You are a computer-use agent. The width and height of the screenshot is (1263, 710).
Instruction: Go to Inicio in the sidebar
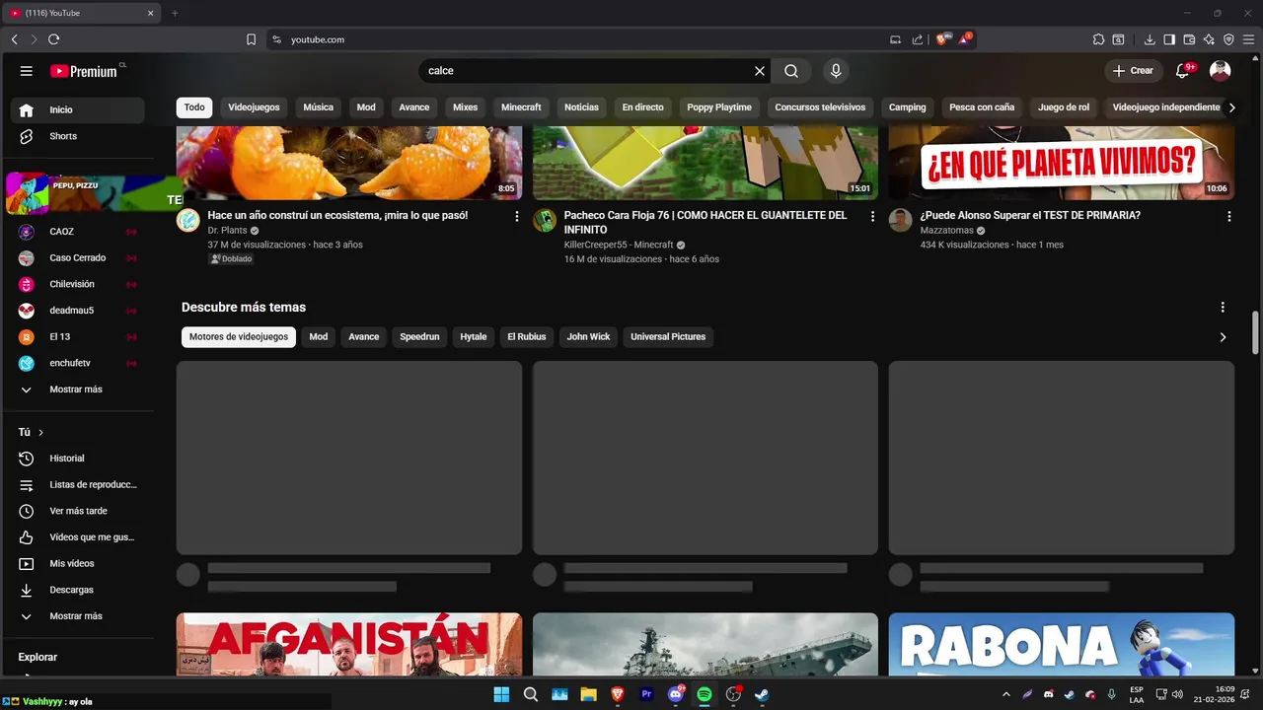pos(80,109)
